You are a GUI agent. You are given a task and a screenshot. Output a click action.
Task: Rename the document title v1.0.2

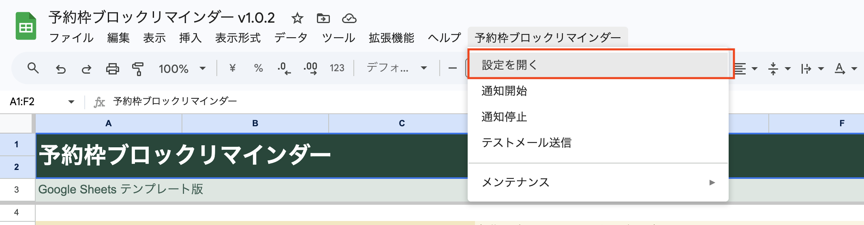(x=161, y=18)
